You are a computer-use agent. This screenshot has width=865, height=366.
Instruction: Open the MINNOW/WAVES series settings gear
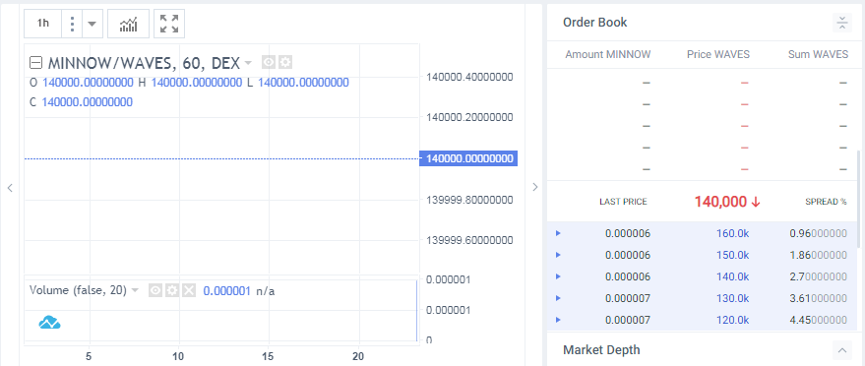pos(284,62)
